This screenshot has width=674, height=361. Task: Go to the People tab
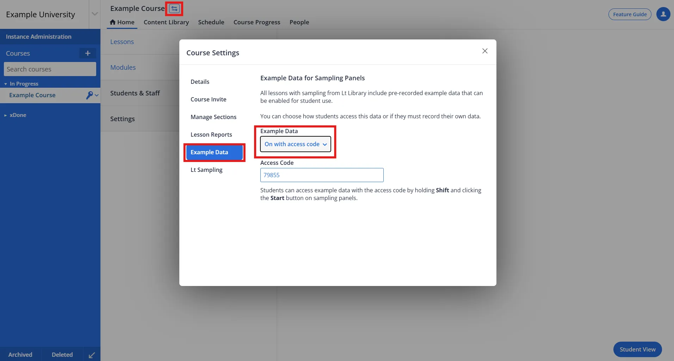(x=299, y=22)
